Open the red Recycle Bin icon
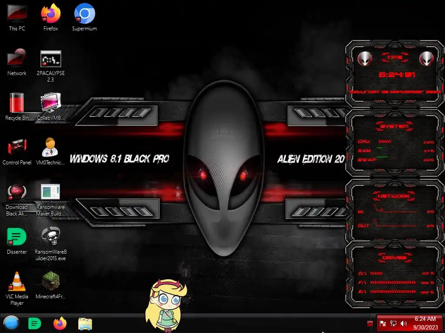This screenshot has height=333, width=445. [x=17, y=107]
